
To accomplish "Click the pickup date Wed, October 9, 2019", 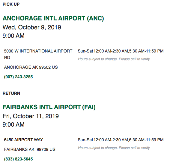I will (32, 27).
